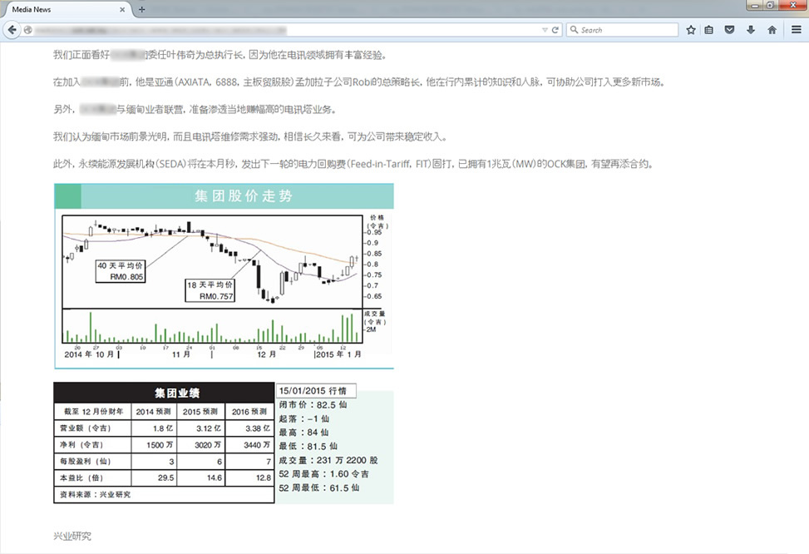Click the globe site identity icon
Image resolution: width=809 pixels, height=554 pixels.
[28, 30]
